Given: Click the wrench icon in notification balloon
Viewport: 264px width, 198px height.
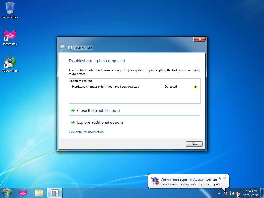Looking at the screenshot, I should click(x=220, y=178).
